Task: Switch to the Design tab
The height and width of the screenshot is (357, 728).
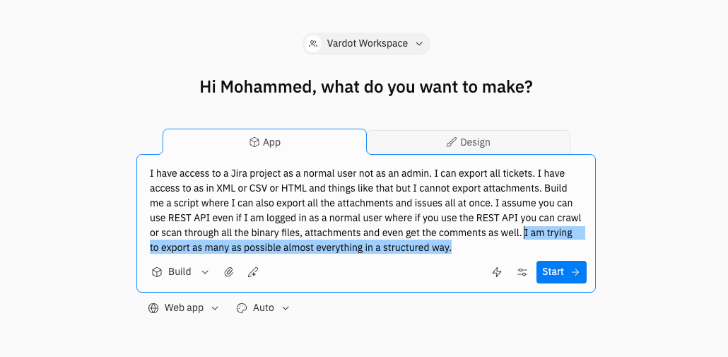Action: pos(468,142)
